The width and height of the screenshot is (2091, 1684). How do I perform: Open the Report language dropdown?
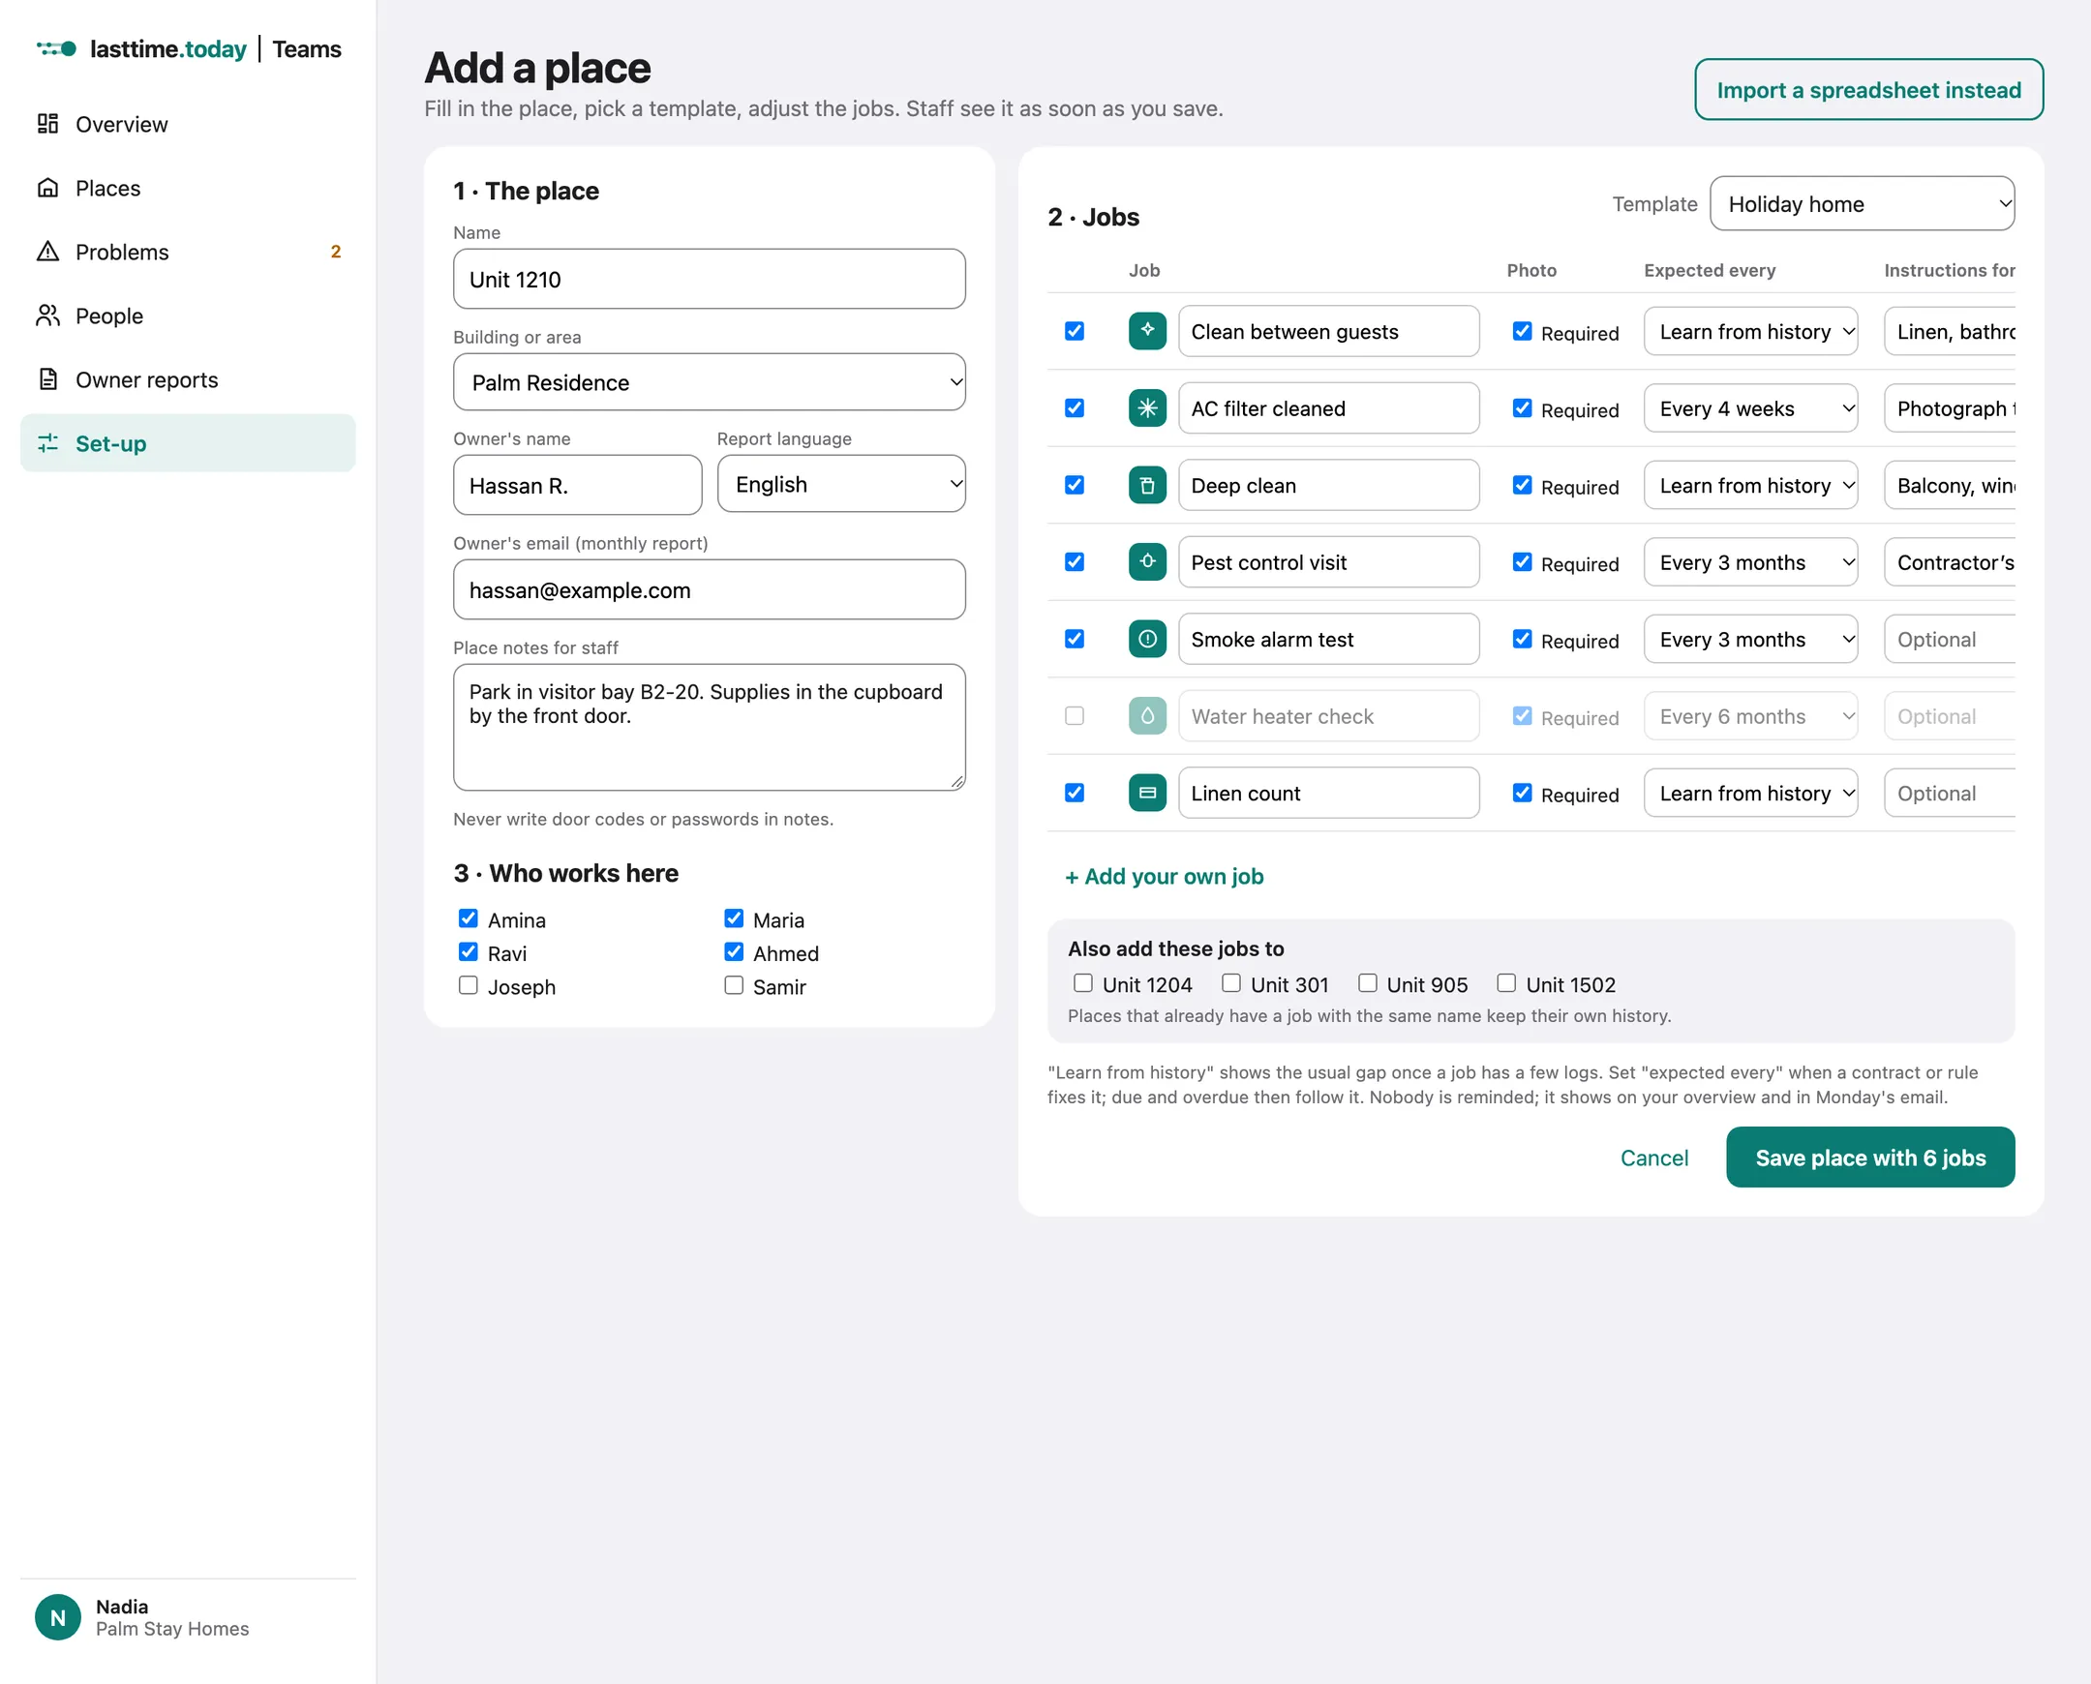point(841,484)
